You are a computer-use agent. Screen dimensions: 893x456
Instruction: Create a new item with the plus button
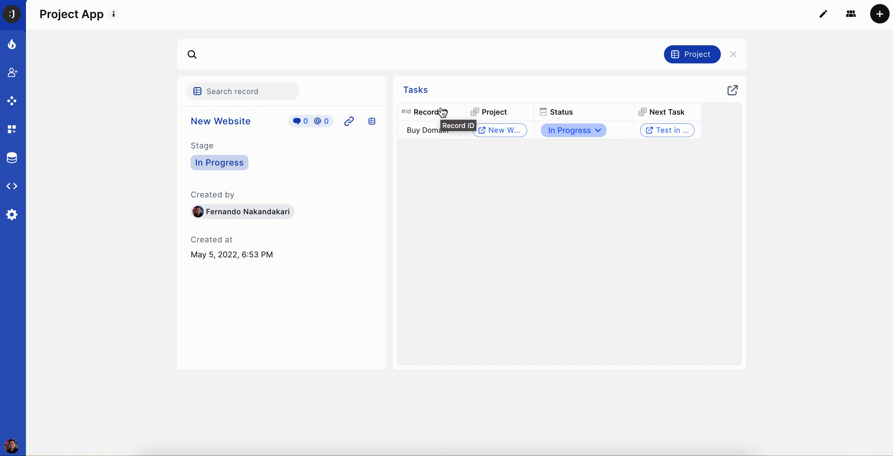click(879, 14)
